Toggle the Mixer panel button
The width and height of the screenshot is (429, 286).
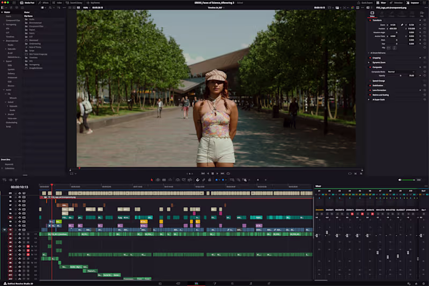(381, 3)
